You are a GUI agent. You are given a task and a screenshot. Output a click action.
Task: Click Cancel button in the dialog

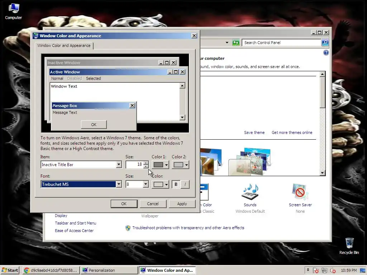click(x=153, y=204)
